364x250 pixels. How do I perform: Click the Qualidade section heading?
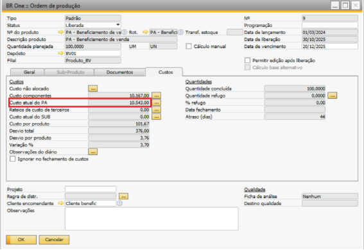point(254,190)
